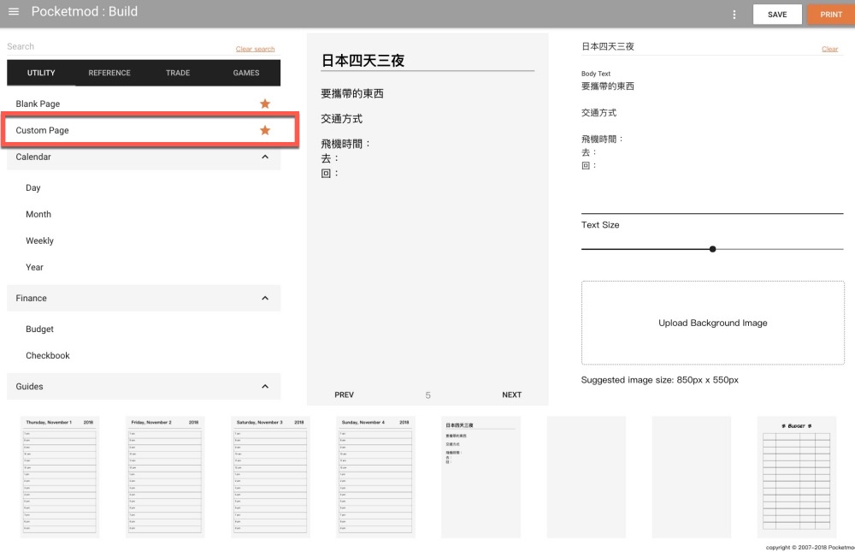This screenshot has width=855, height=552.
Task: Open the Games tab
Action: [246, 73]
